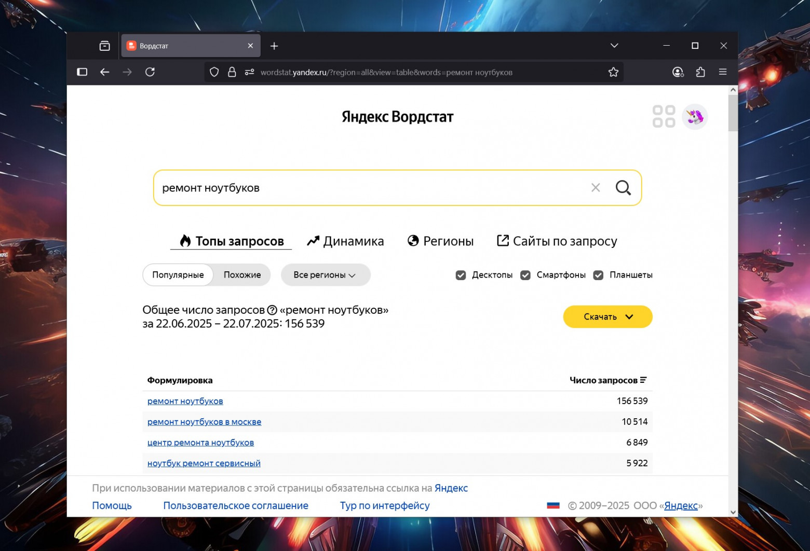Uncheck the Десктопы checkbox
The width and height of the screenshot is (810, 551).
[461, 275]
